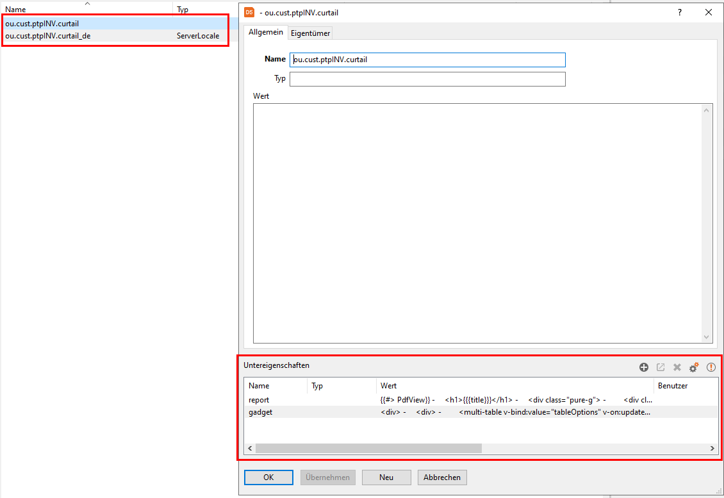Click the sub-properties scroll right arrow
724x498 pixels.
coord(712,448)
